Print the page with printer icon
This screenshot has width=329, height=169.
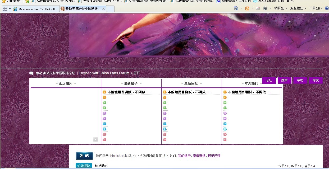point(265,8)
